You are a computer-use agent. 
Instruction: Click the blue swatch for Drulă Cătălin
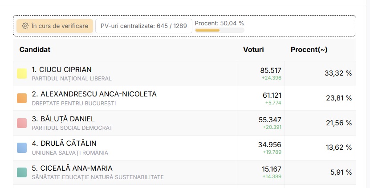22,148
